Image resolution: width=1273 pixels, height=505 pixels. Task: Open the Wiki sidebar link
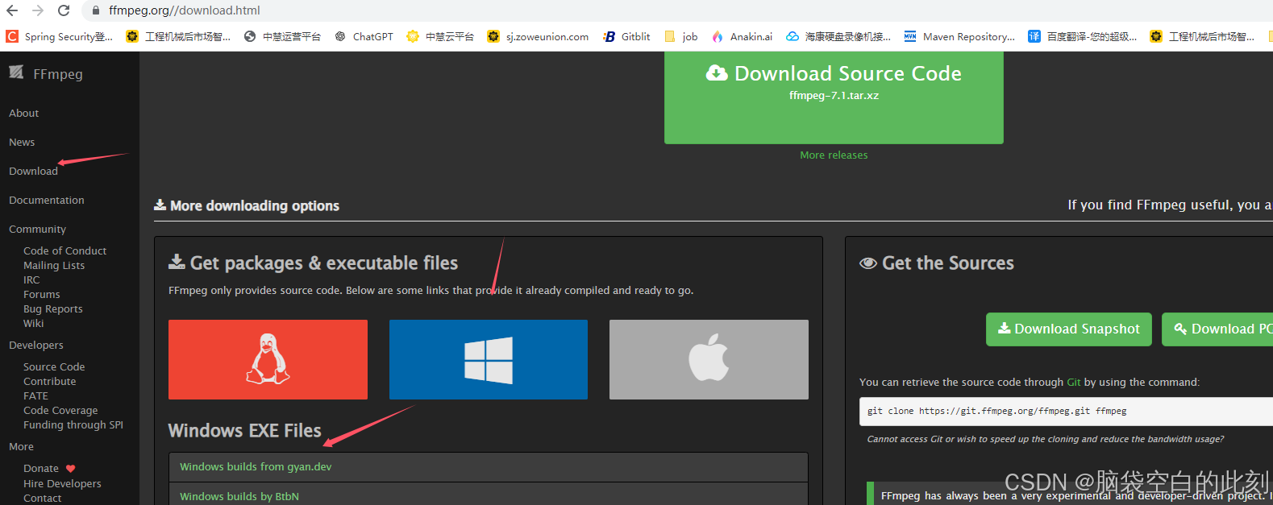pos(34,324)
